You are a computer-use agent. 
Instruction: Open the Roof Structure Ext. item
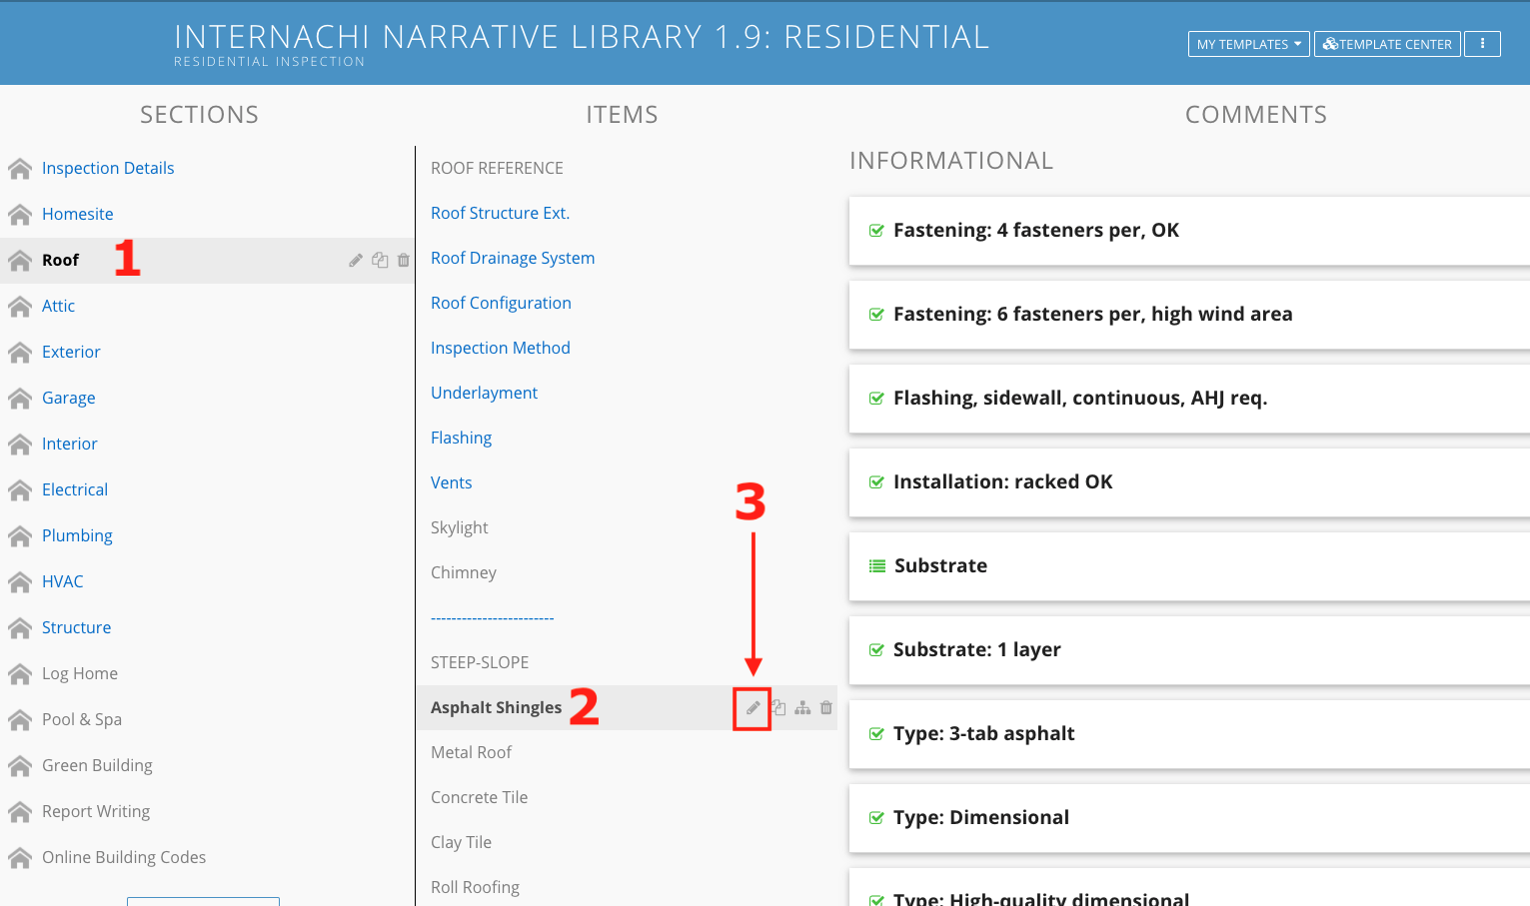click(x=500, y=213)
